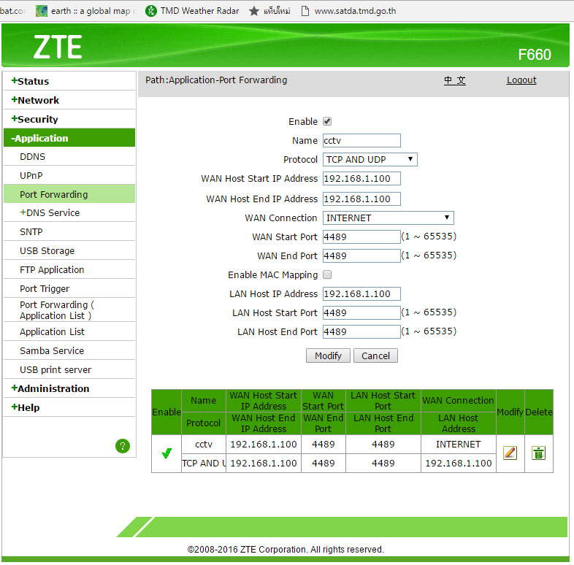This screenshot has height=565, width=574.
Task: Click the cctv name cell in table
Action: point(204,445)
